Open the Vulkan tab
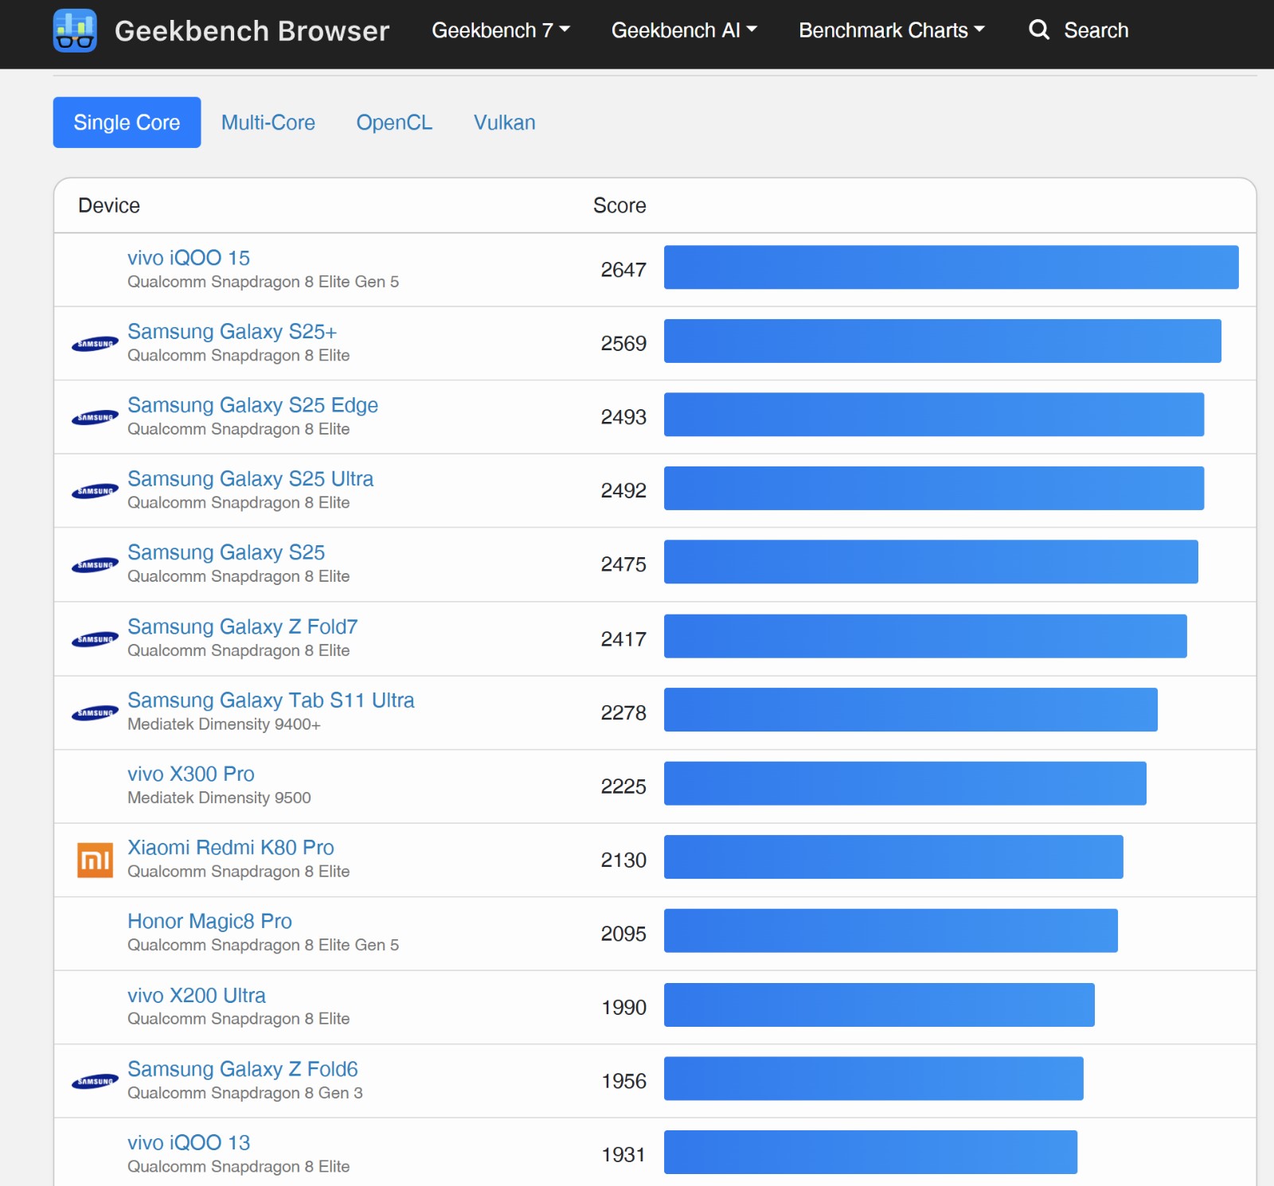1274x1186 pixels. pos(505,123)
